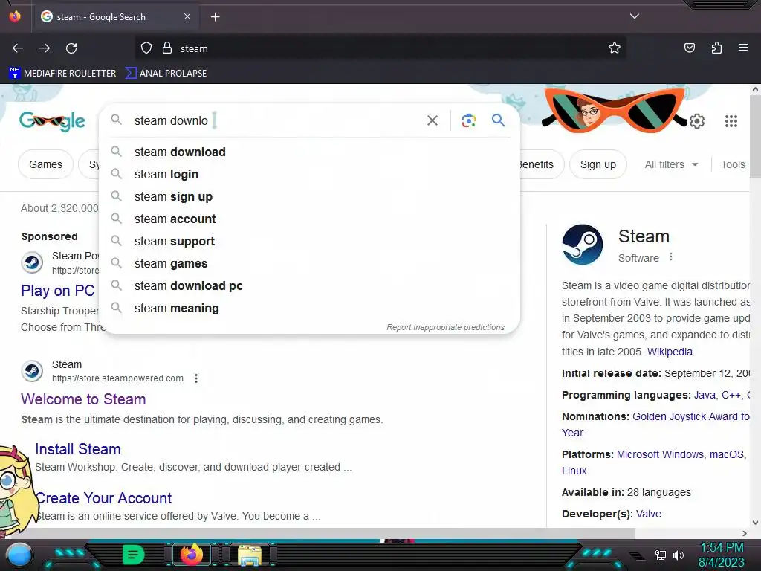Reload the page with the refresh icon

coord(71,48)
